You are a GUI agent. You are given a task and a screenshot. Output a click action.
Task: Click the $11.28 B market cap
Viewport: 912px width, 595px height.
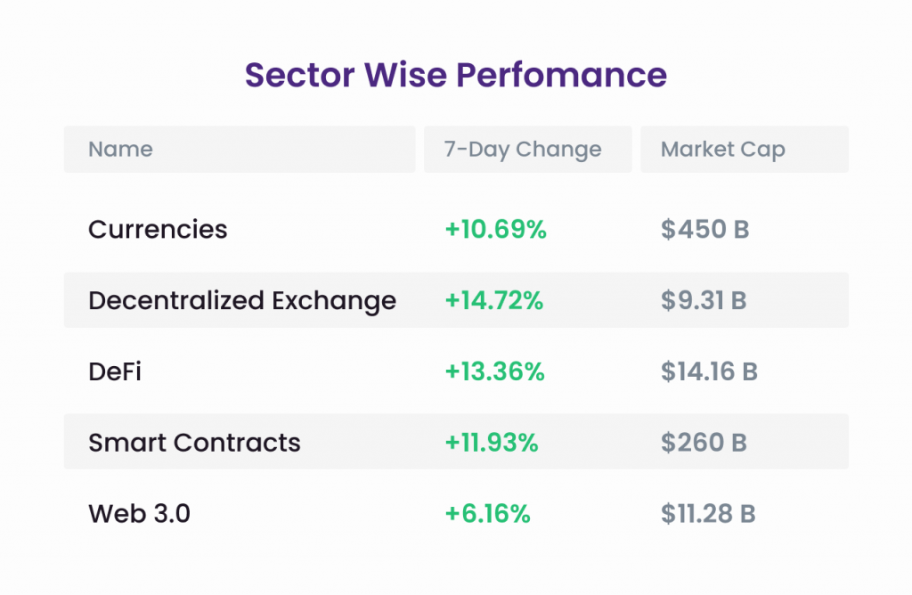(708, 514)
